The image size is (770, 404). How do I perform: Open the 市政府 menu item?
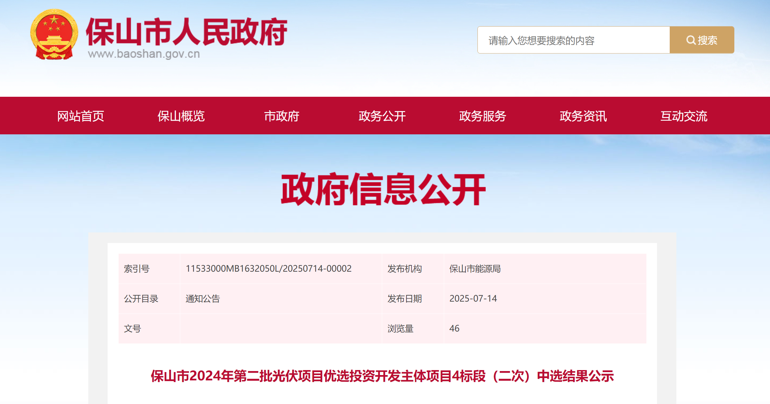click(x=282, y=116)
